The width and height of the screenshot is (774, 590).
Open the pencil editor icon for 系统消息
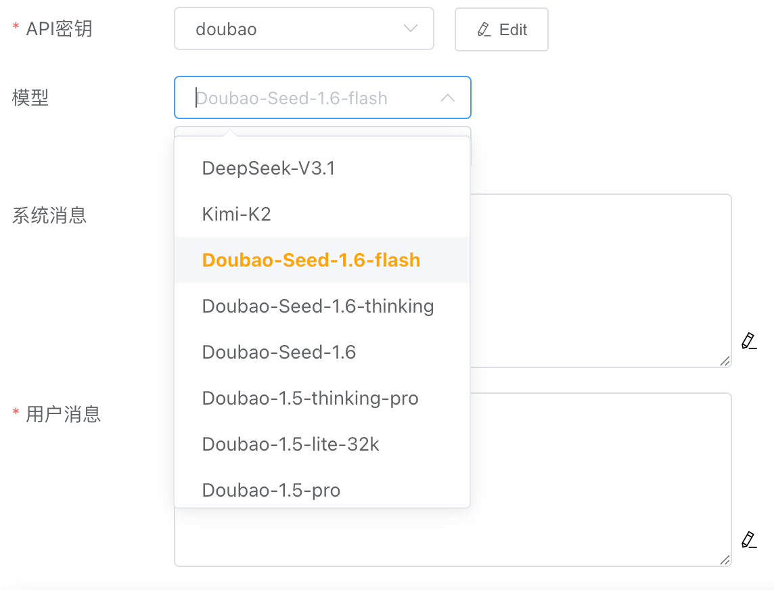coord(748,341)
